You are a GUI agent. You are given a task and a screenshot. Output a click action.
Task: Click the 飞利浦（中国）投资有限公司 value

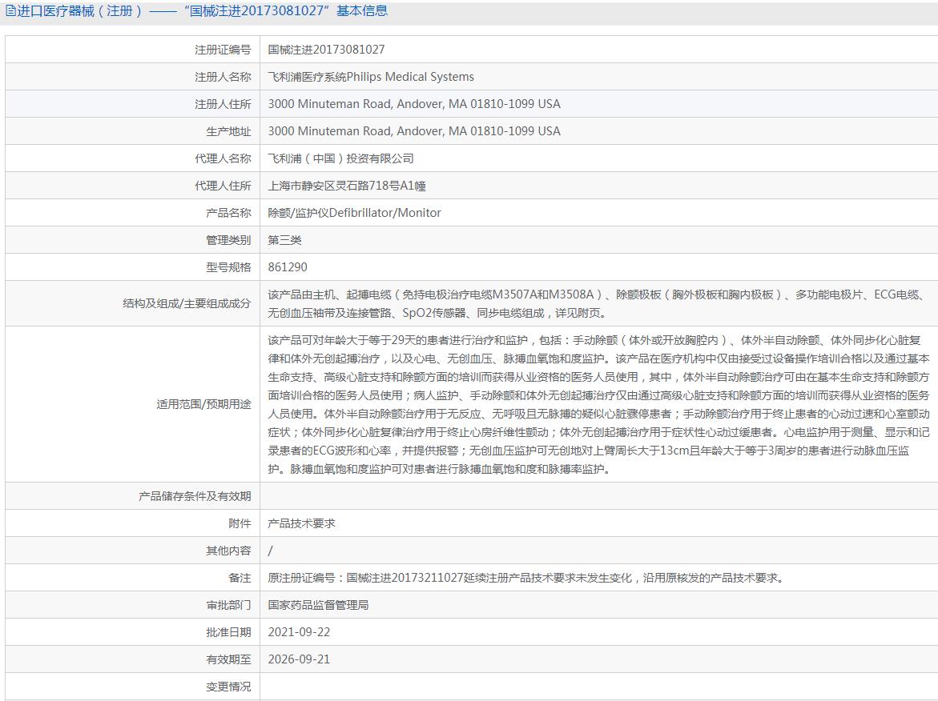pyautogui.click(x=341, y=159)
